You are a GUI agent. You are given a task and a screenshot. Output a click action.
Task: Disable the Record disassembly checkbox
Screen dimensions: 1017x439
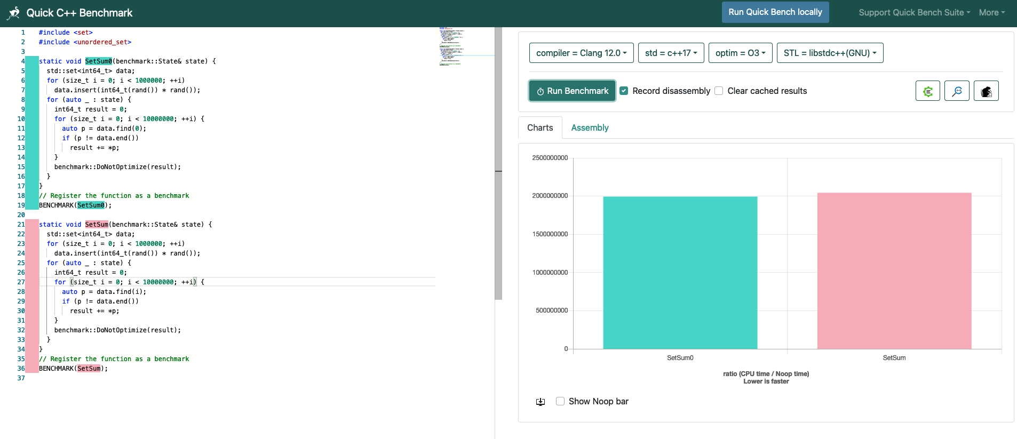tap(624, 91)
